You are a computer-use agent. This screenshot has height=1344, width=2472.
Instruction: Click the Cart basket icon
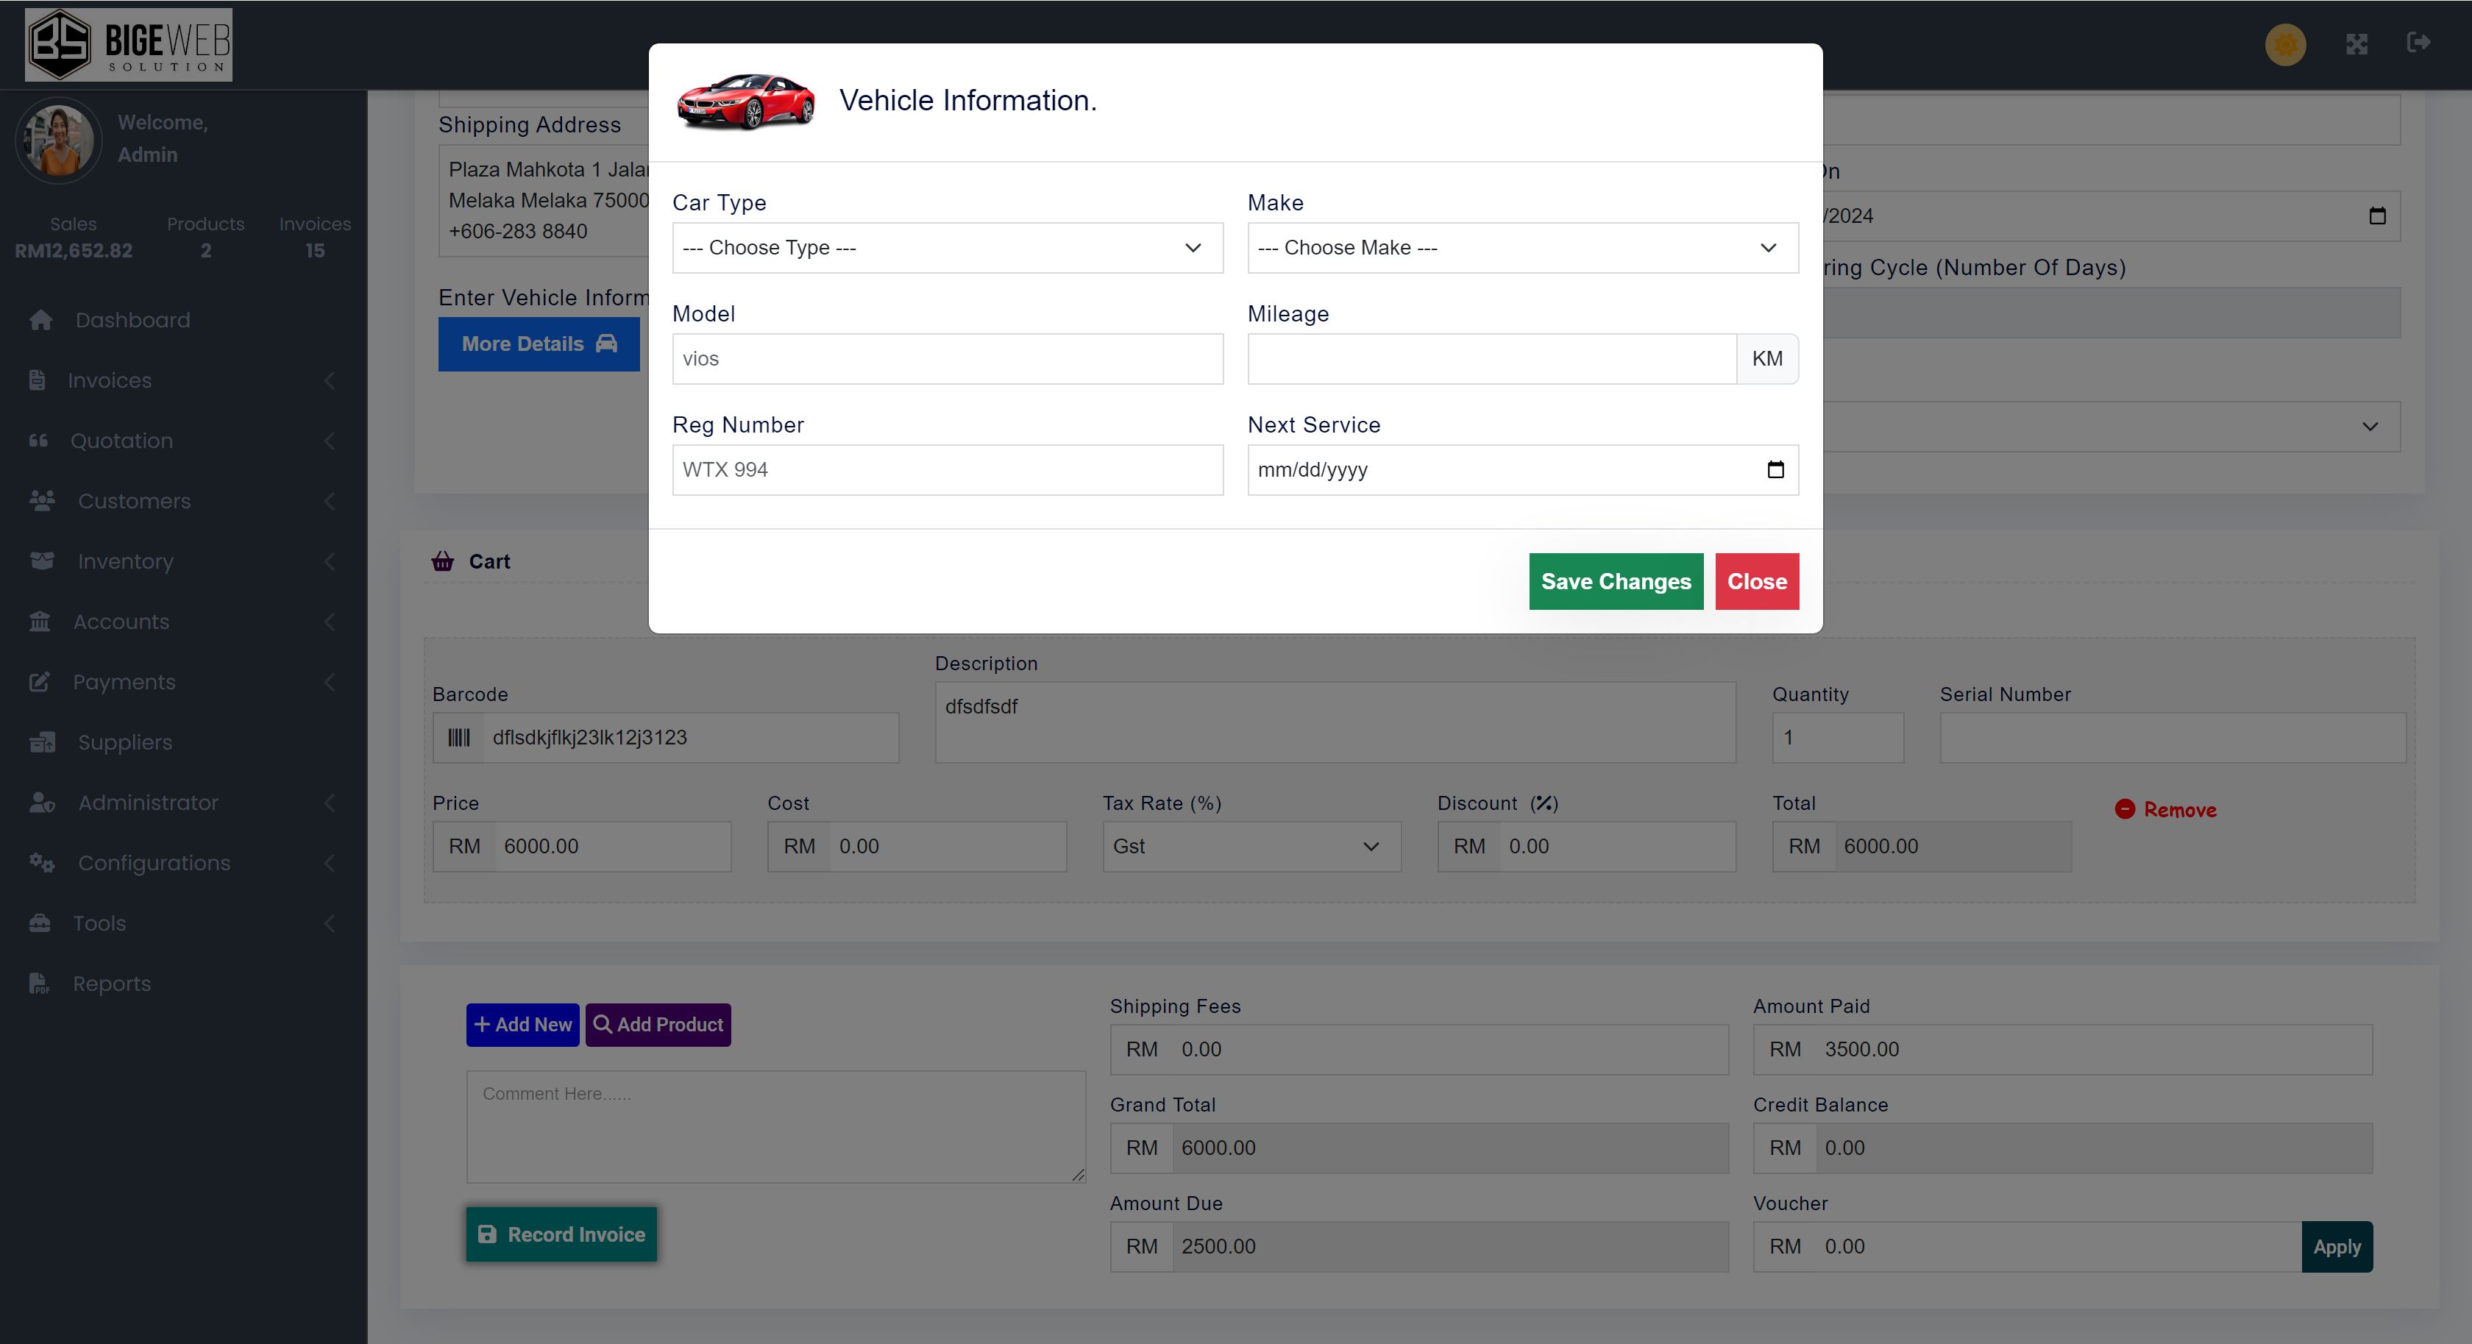coord(442,561)
